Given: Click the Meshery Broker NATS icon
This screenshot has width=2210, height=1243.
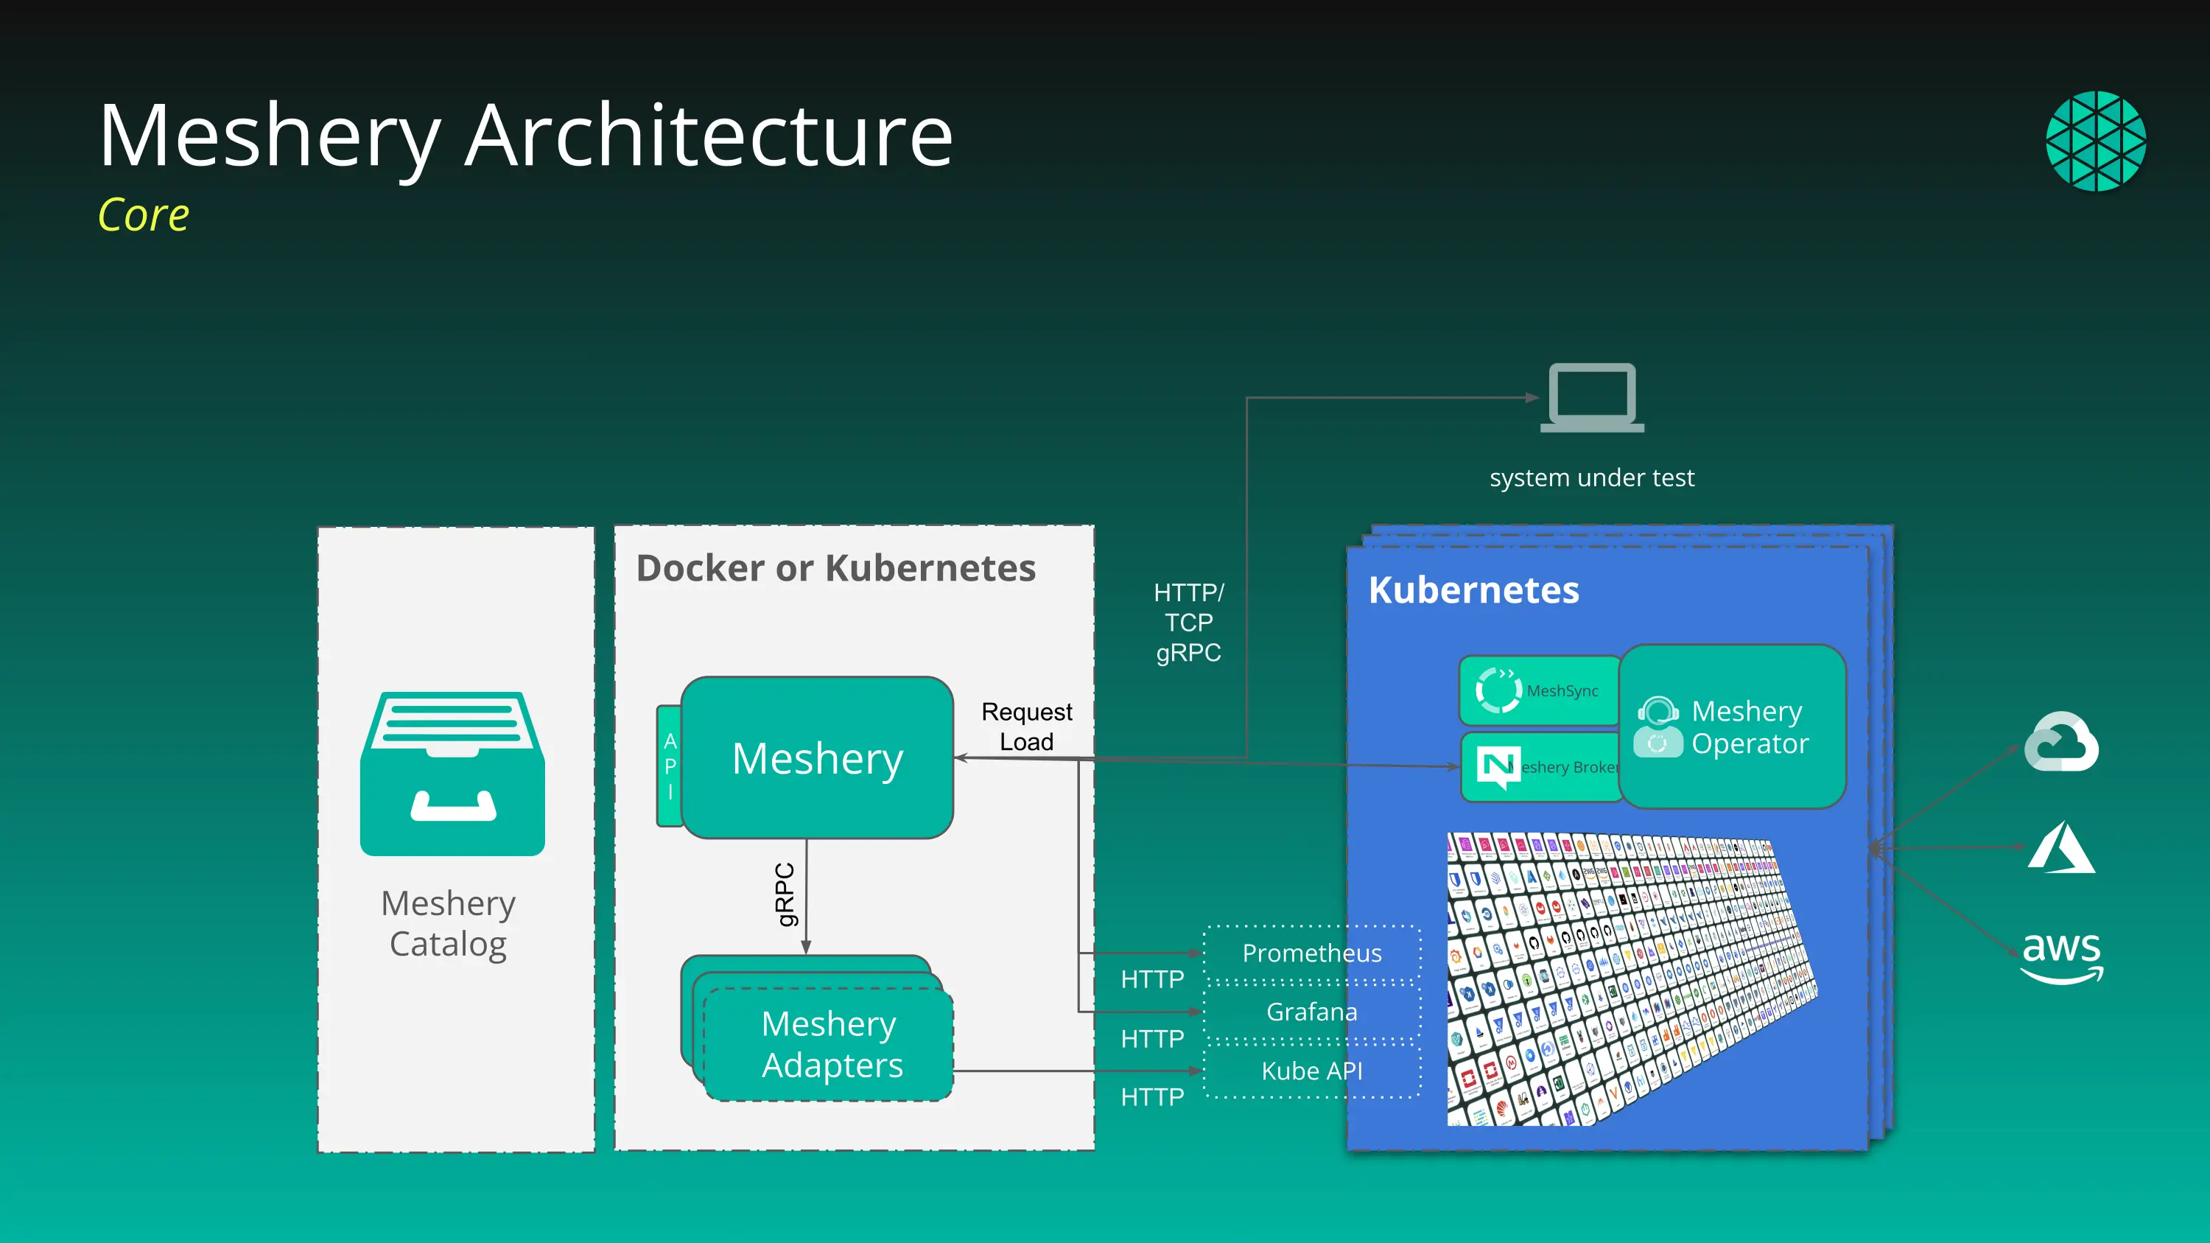Looking at the screenshot, I should click(1498, 766).
